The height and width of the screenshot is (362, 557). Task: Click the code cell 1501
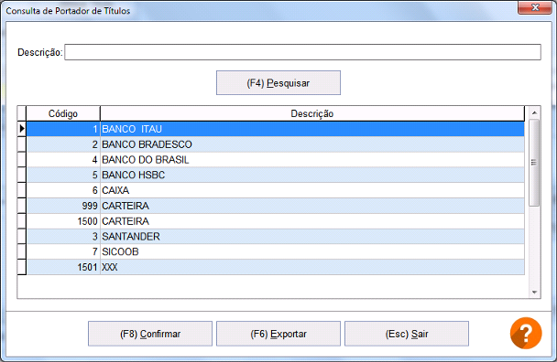pos(63,267)
